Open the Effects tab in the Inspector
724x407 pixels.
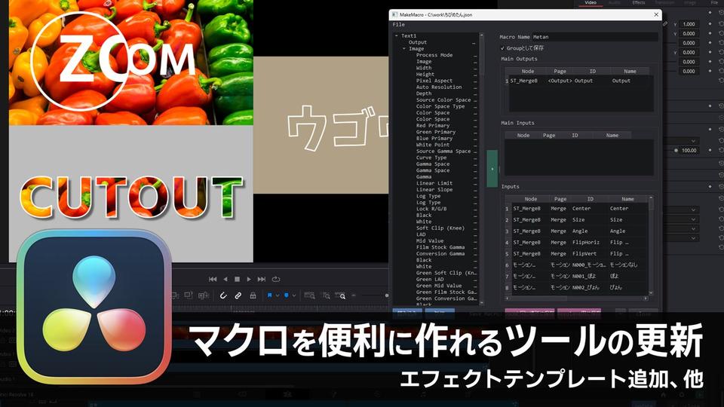click(x=639, y=3)
